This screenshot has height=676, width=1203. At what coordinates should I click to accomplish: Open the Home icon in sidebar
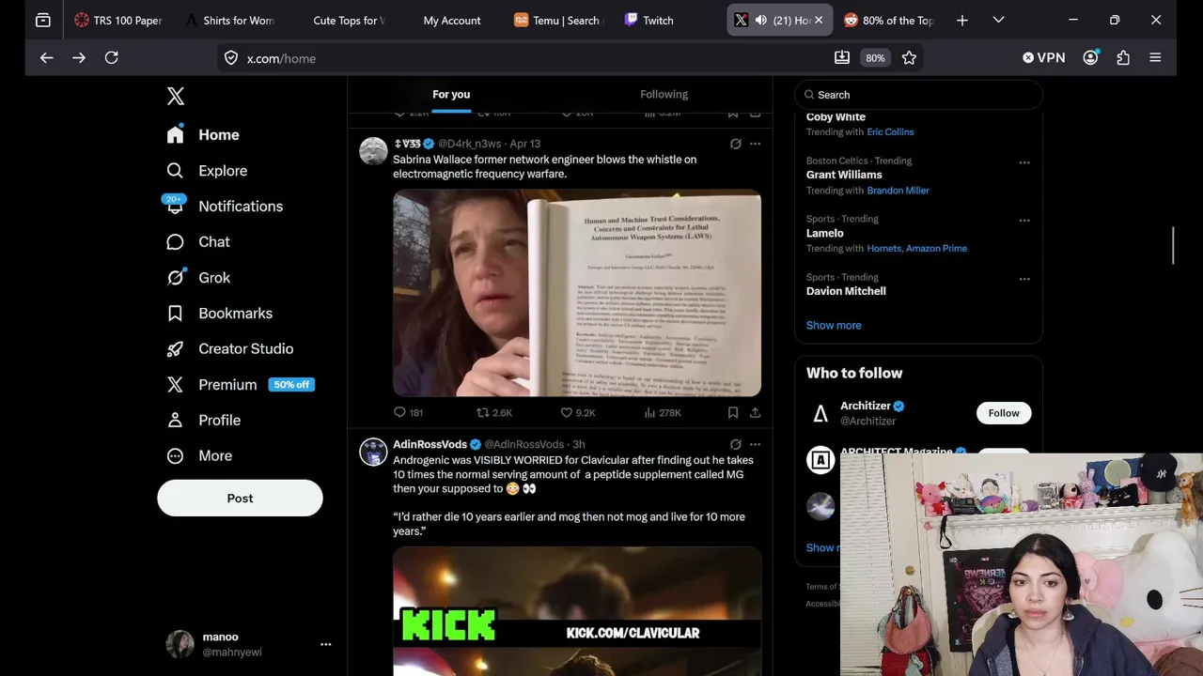[x=175, y=134]
